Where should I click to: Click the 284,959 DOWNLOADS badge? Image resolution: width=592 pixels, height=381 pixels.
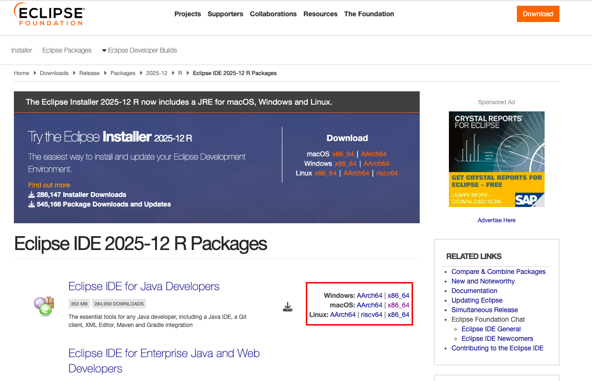click(119, 303)
